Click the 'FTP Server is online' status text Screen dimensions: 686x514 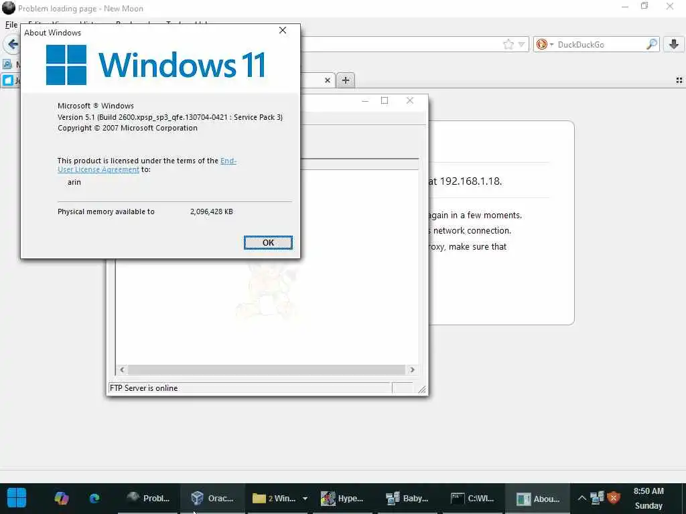143,388
